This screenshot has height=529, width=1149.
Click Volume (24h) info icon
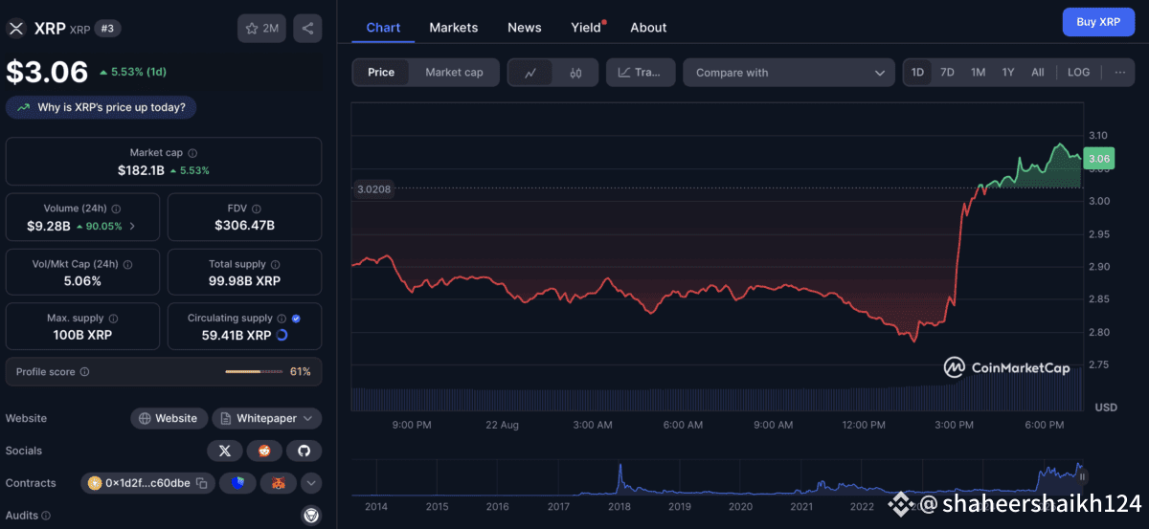(115, 209)
